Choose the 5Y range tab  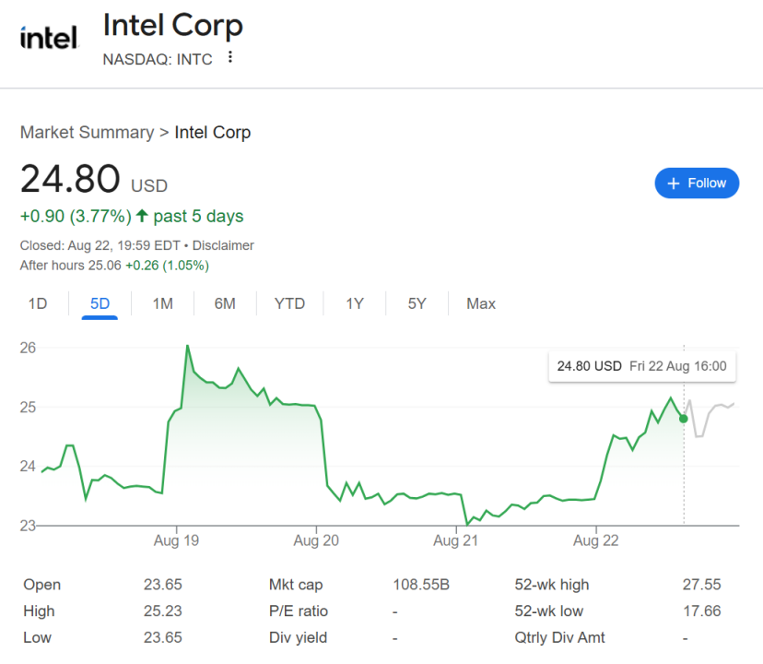(417, 303)
